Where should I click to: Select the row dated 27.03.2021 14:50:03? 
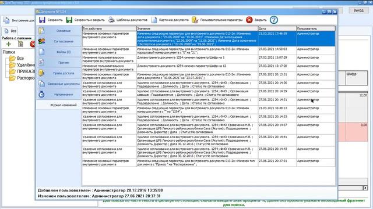pyautogui.click(x=209, y=51)
